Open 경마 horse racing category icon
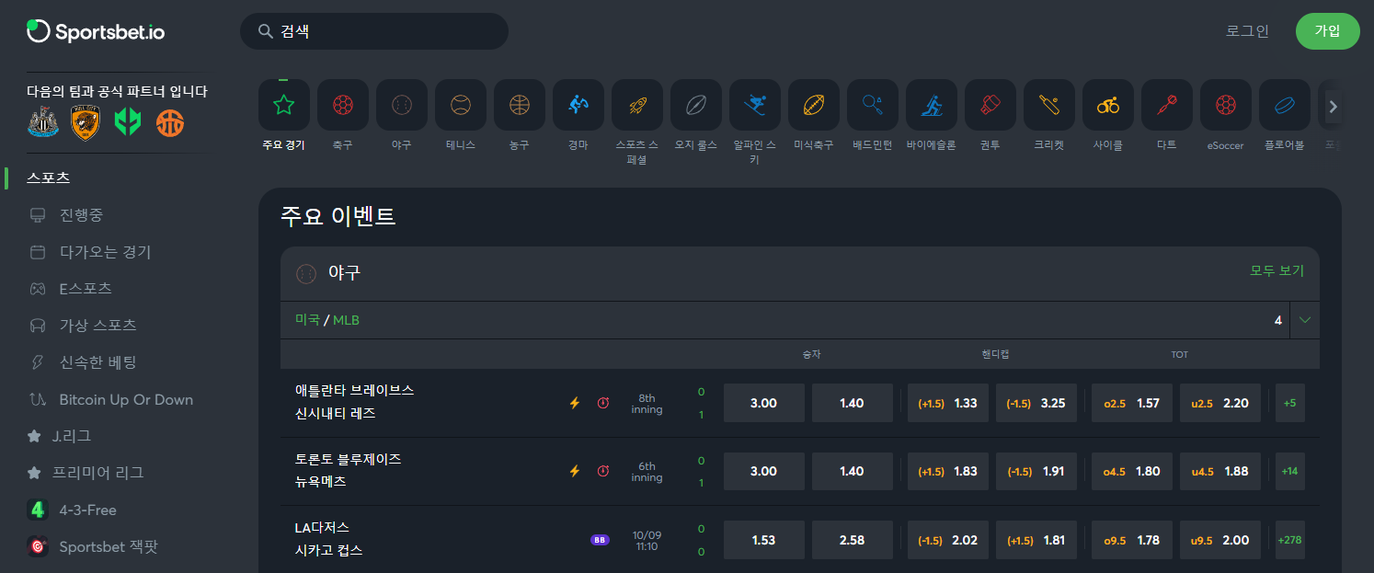The height and width of the screenshot is (573, 1374). [x=578, y=105]
